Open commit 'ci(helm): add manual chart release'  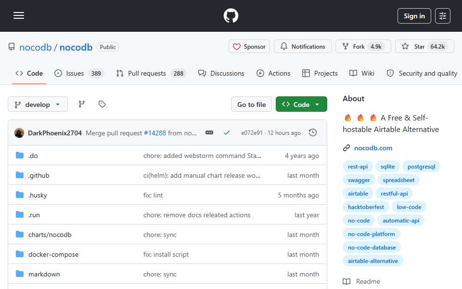(202, 175)
